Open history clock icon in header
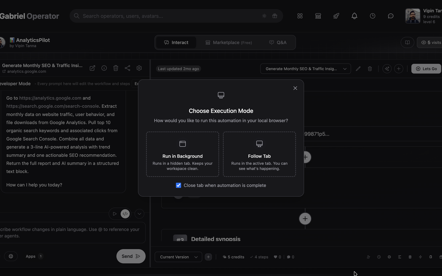442x276 pixels. tap(373, 16)
